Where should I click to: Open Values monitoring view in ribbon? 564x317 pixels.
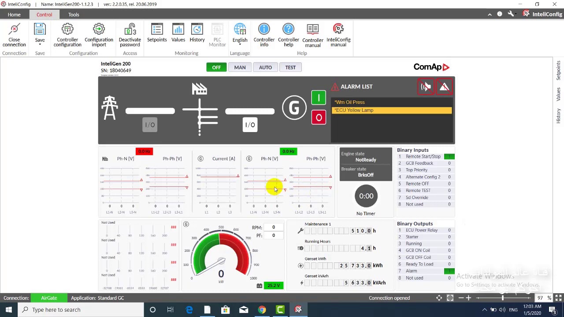[178, 33]
